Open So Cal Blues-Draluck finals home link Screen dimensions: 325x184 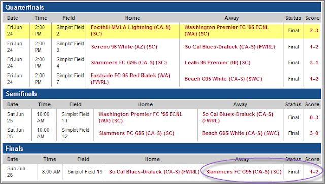(x=154, y=172)
